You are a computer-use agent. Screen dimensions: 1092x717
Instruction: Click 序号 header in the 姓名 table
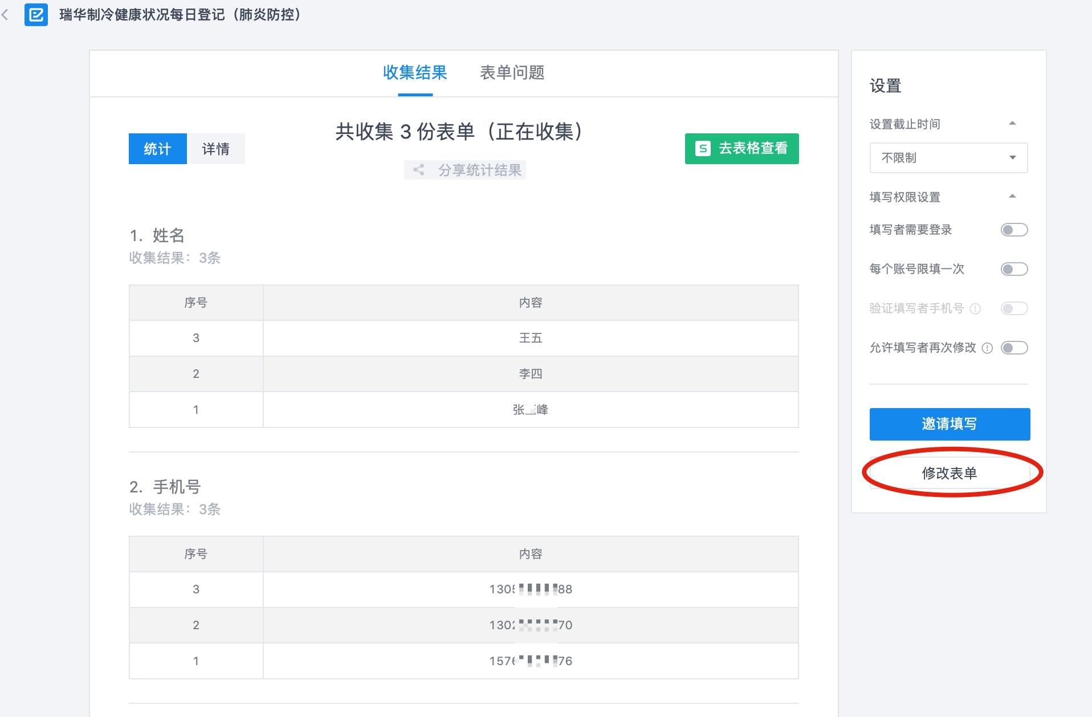coord(196,303)
